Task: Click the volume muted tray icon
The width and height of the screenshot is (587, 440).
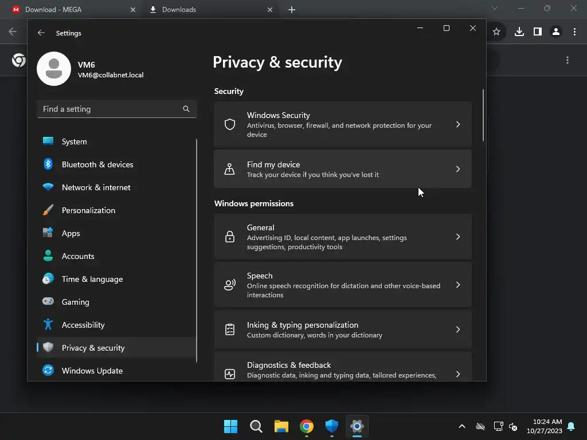Action: [513, 426]
